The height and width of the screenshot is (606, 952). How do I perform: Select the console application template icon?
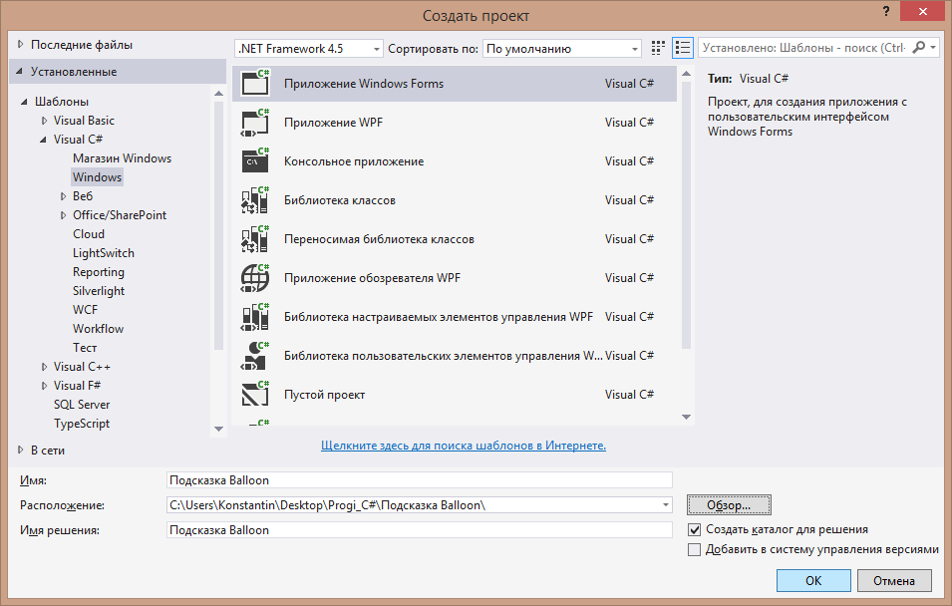coord(255,160)
